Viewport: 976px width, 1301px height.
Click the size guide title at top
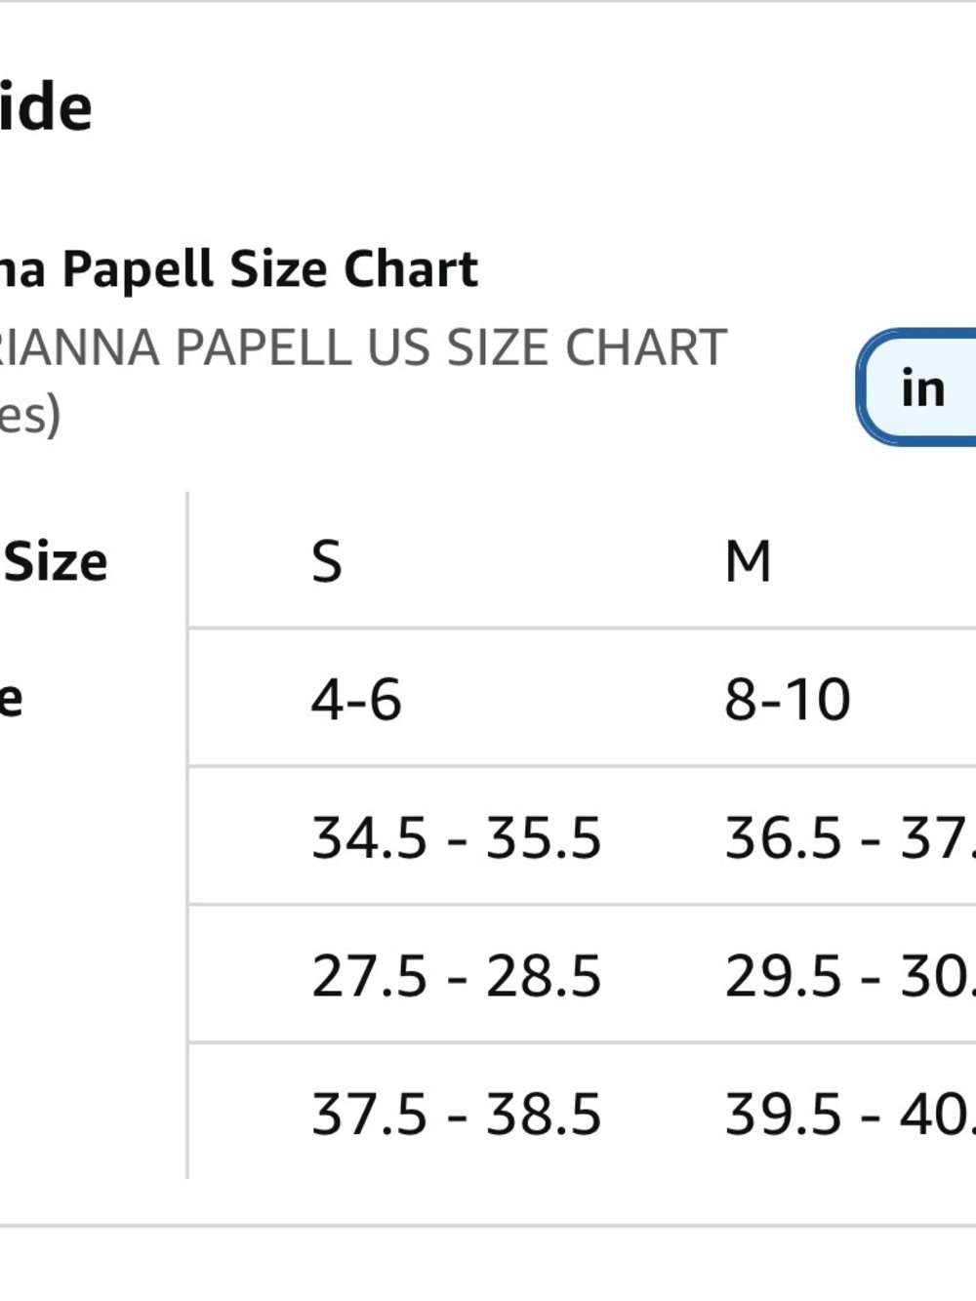click(46, 106)
